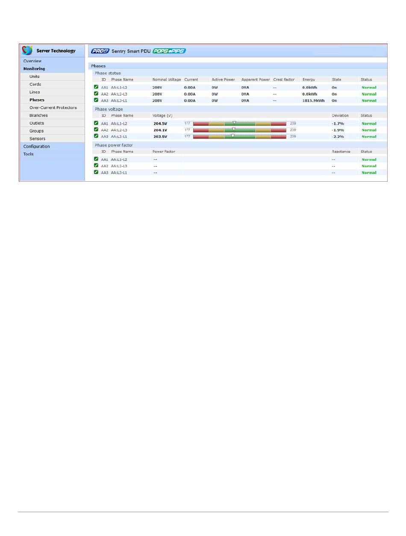Click the Energy column header
This screenshot has width=406, height=536.
click(309, 80)
